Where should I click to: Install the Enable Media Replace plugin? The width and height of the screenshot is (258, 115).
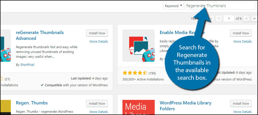tap(241, 33)
